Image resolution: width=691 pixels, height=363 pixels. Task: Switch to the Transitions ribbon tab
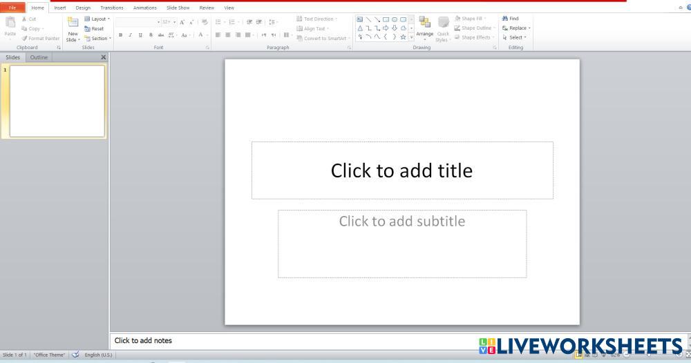(x=111, y=8)
